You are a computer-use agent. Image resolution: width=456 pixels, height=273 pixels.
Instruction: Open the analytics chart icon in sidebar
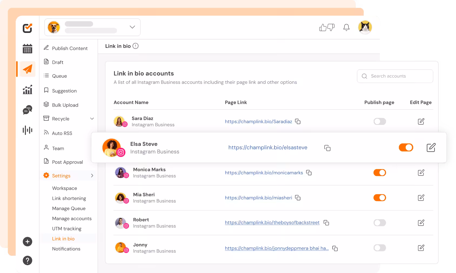coord(27,90)
